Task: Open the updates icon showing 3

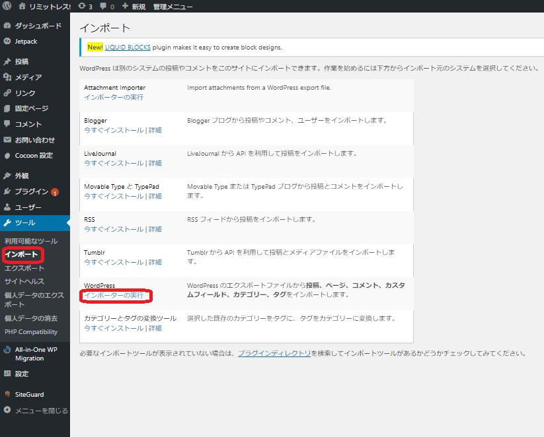Action: (82, 7)
